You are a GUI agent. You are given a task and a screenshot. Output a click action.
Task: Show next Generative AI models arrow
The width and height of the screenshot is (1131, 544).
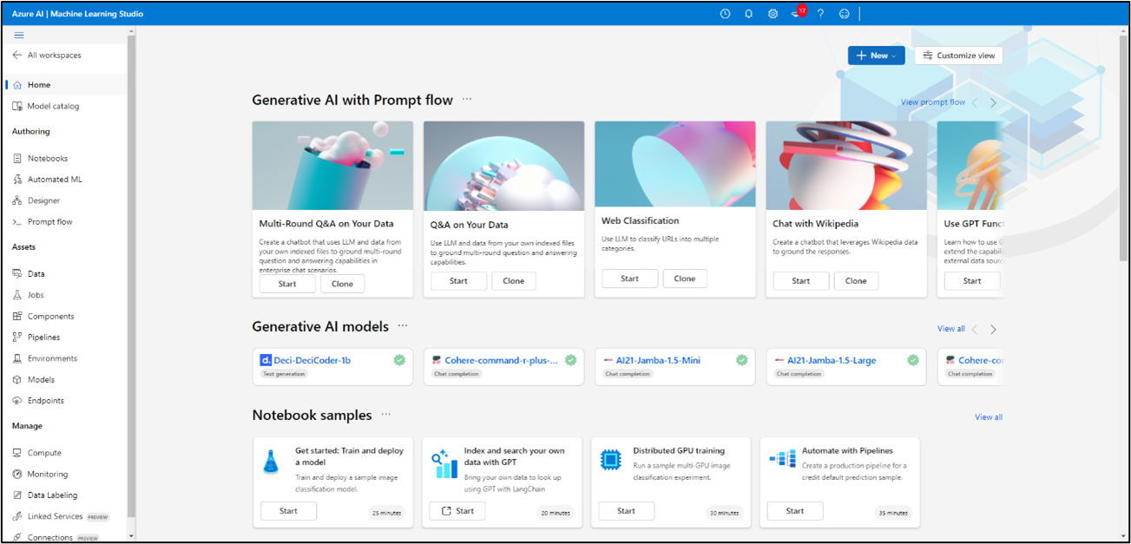point(994,330)
